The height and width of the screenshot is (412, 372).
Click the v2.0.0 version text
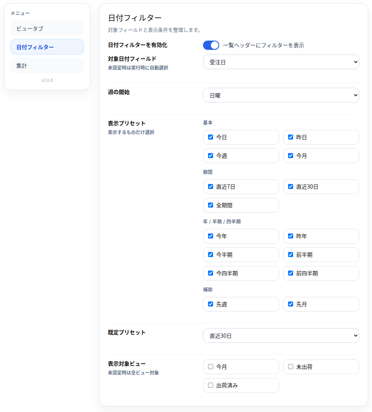tap(47, 80)
